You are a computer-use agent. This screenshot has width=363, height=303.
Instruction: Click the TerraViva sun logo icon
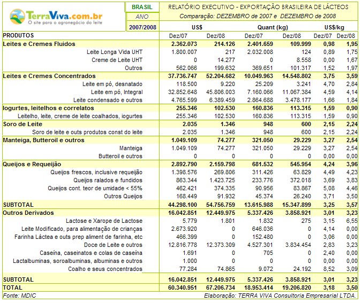(x=18, y=15)
